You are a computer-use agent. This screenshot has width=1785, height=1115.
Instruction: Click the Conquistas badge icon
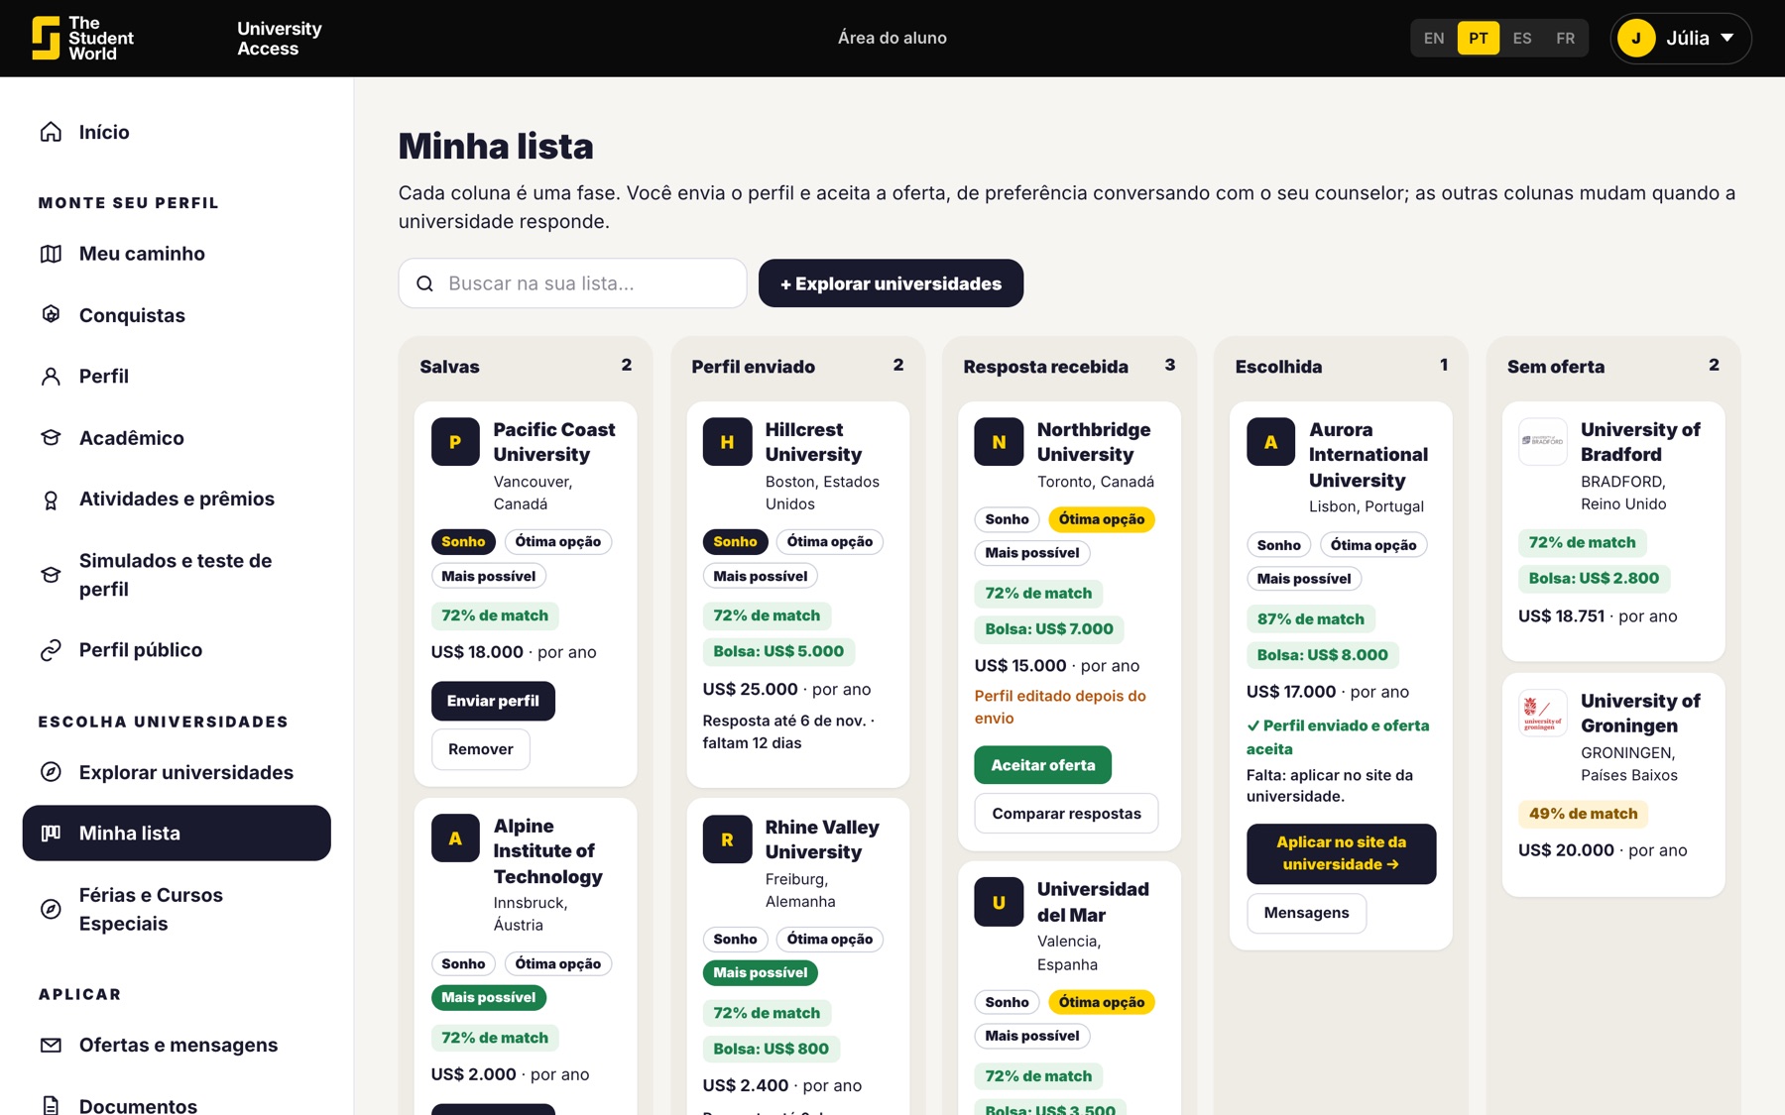click(x=51, y=315)
